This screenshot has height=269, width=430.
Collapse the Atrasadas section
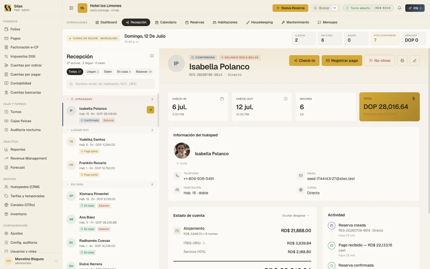pos(68,99)
